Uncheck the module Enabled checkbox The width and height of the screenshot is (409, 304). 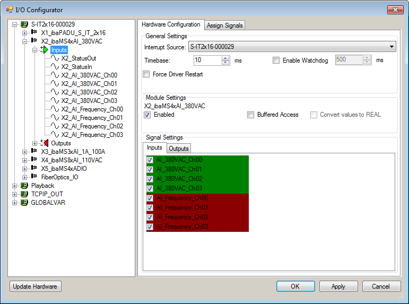tap(147, 115)
